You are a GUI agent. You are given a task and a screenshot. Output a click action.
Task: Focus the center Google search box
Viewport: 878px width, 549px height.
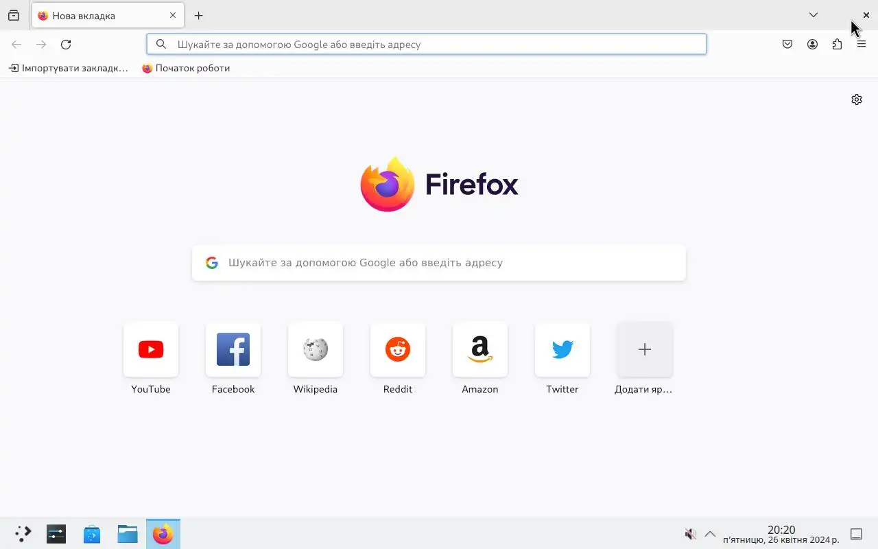(x=439, y=263)
